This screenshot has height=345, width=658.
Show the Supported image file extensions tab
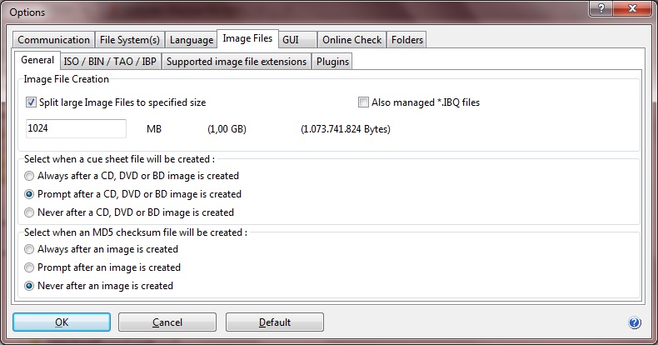click(236, 62)
